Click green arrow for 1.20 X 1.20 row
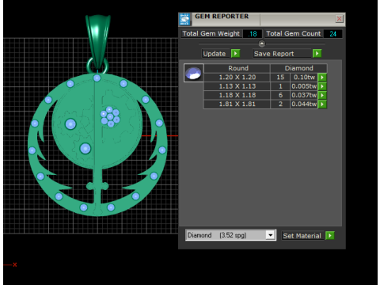The width and height of the screenshot is (380, 285). coord(322,78)
